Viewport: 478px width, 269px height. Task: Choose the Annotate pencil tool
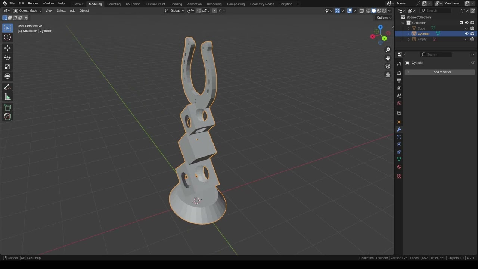[x=7, y=87]
